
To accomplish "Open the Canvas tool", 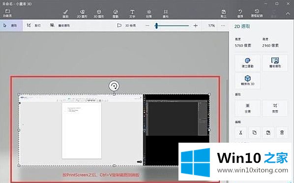I will pos(166,14).
